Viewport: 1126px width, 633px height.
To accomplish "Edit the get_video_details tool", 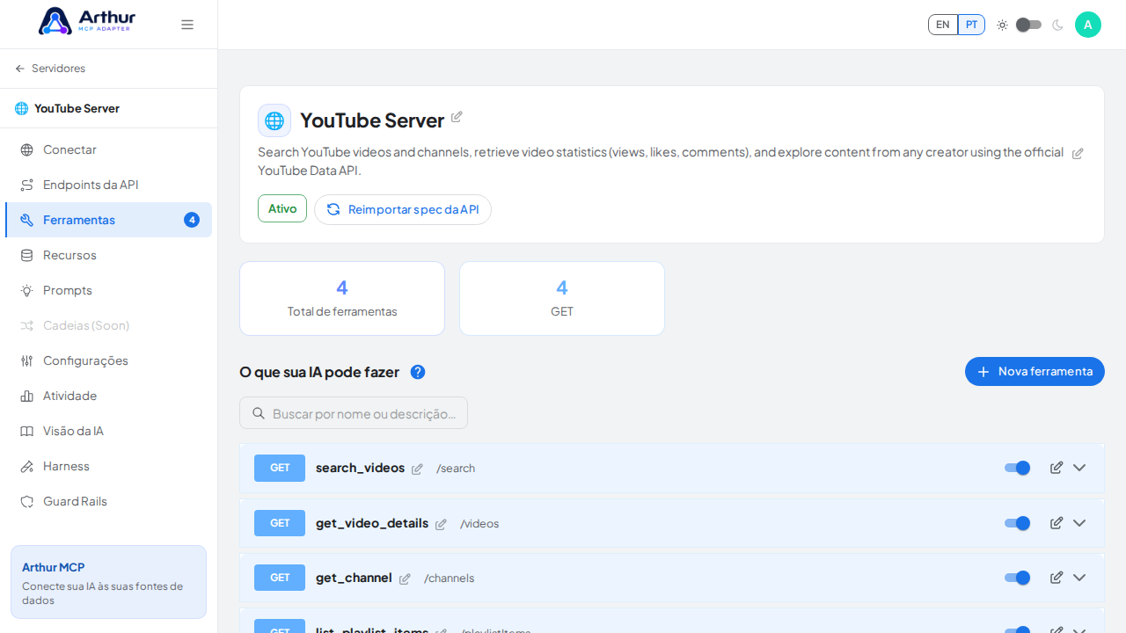I will tap(1057, 523).
